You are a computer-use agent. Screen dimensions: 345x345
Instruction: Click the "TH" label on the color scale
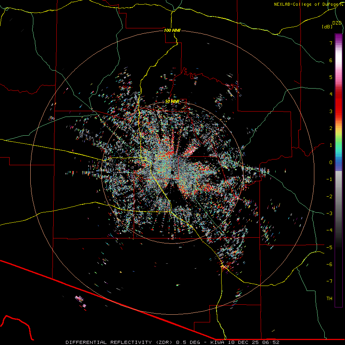(x=329, y=299)
